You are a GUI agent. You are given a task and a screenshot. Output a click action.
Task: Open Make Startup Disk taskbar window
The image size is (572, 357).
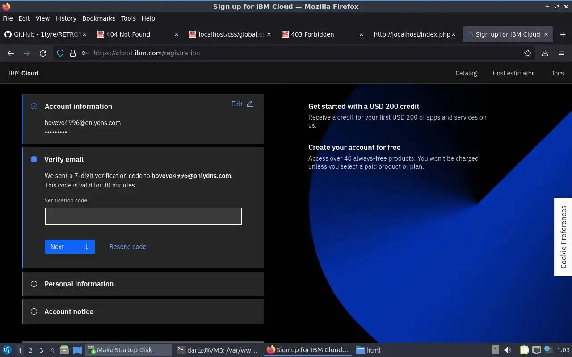point(128,350)
